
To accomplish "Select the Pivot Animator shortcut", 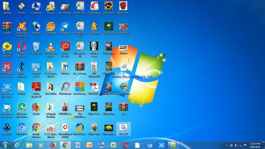I will 22,70.
